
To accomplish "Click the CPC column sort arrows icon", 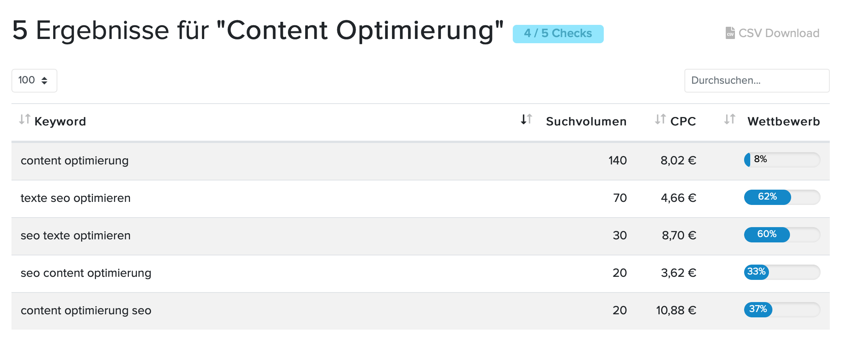I will 660,119.
